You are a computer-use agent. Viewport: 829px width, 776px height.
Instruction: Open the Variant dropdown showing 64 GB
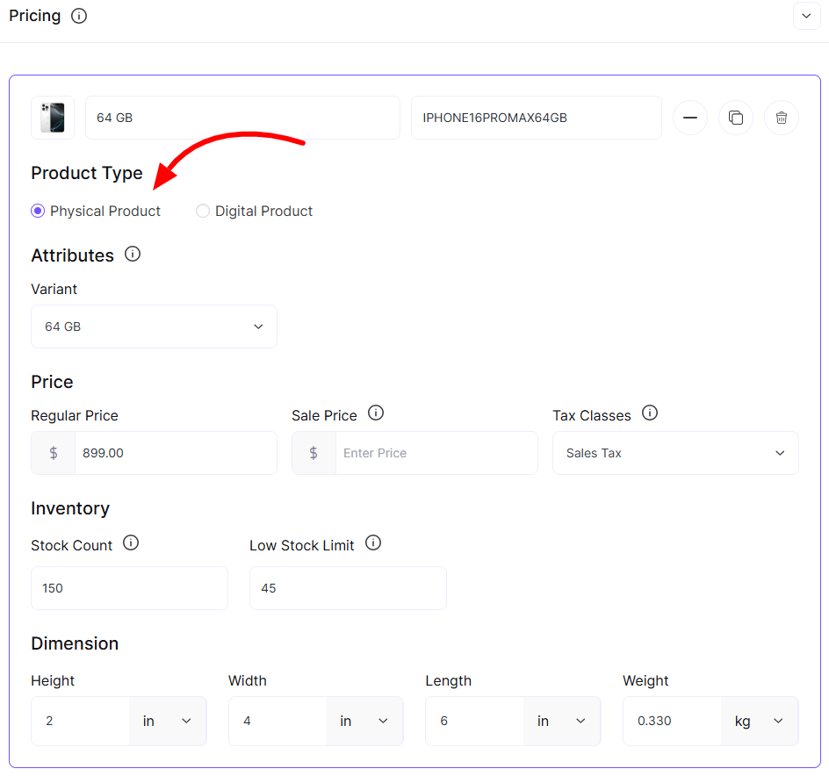coord(154,327)
